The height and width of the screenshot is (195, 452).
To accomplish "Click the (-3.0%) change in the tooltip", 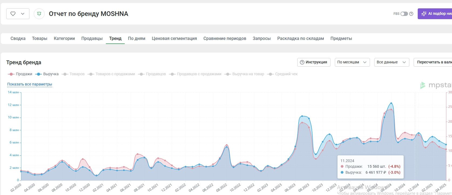I will coord(394,172).
